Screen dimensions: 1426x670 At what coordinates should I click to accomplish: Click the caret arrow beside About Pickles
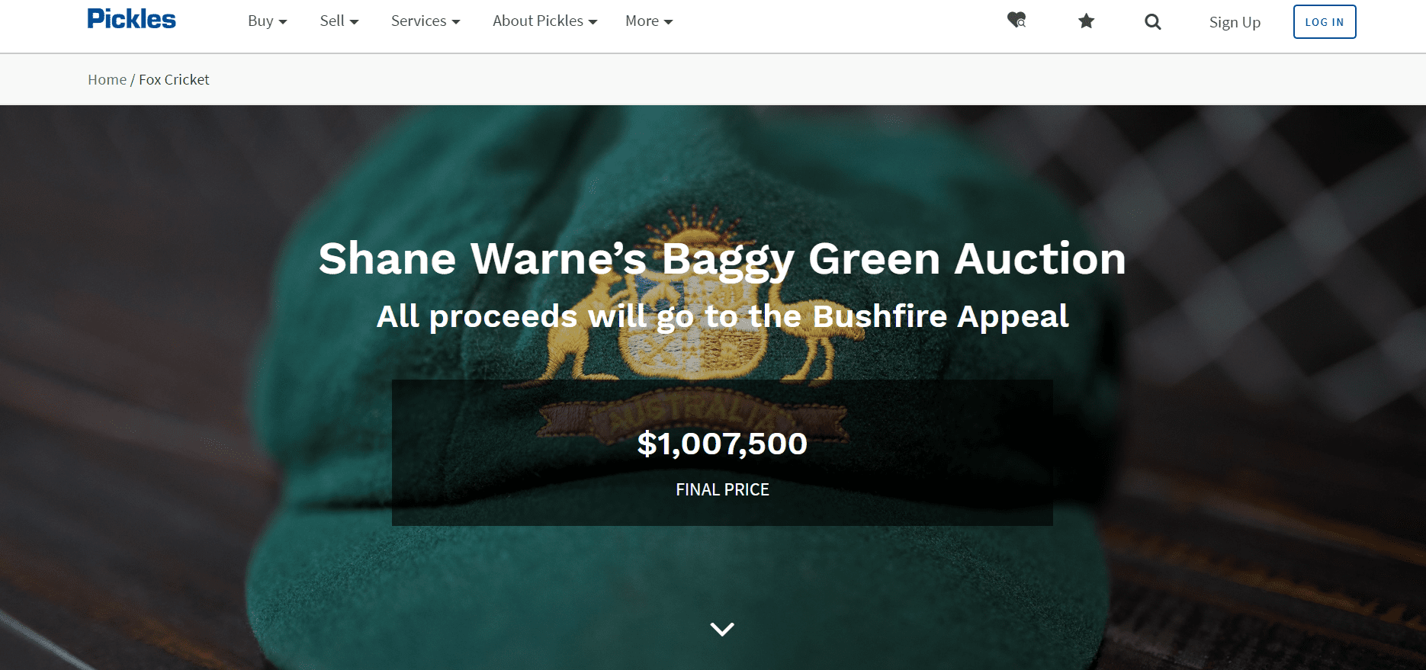pos(593,22)
